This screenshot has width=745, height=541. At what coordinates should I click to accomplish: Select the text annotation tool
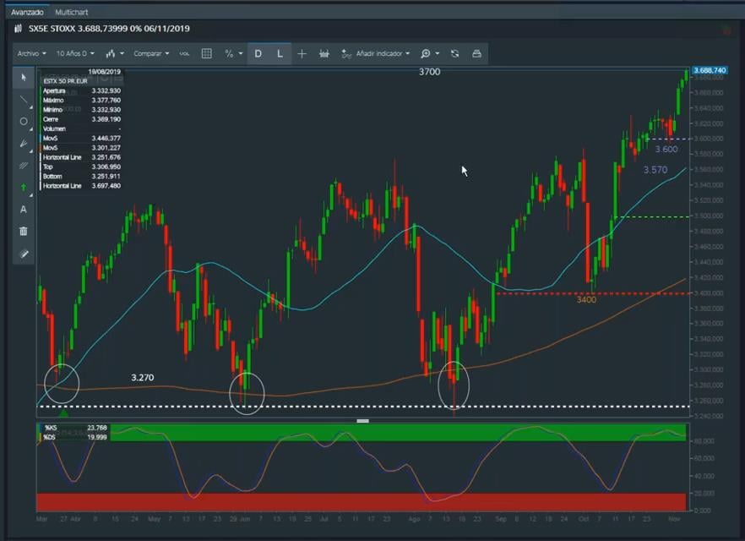click(24, 210)
